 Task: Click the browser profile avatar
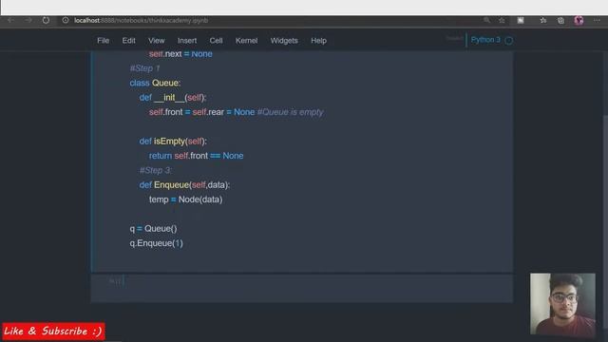(579, 20)
